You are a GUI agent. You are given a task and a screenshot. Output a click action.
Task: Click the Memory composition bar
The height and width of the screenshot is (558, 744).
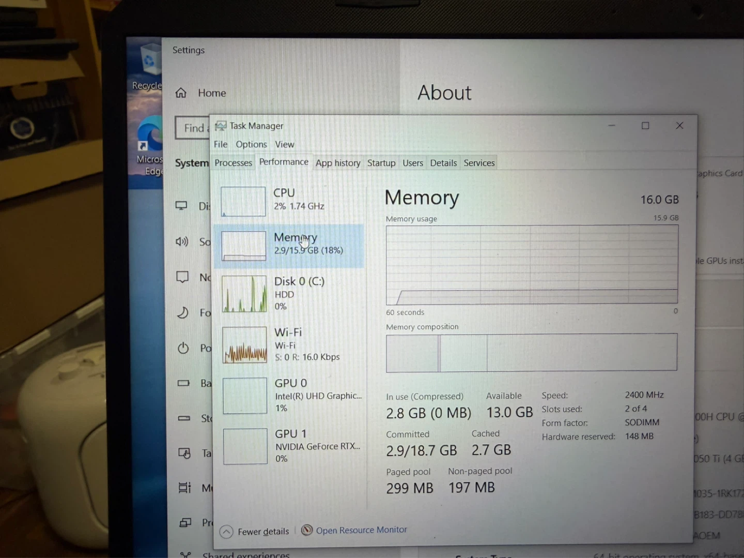coord(532,353)
